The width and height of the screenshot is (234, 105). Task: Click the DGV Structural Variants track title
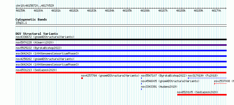pos(37,34)
